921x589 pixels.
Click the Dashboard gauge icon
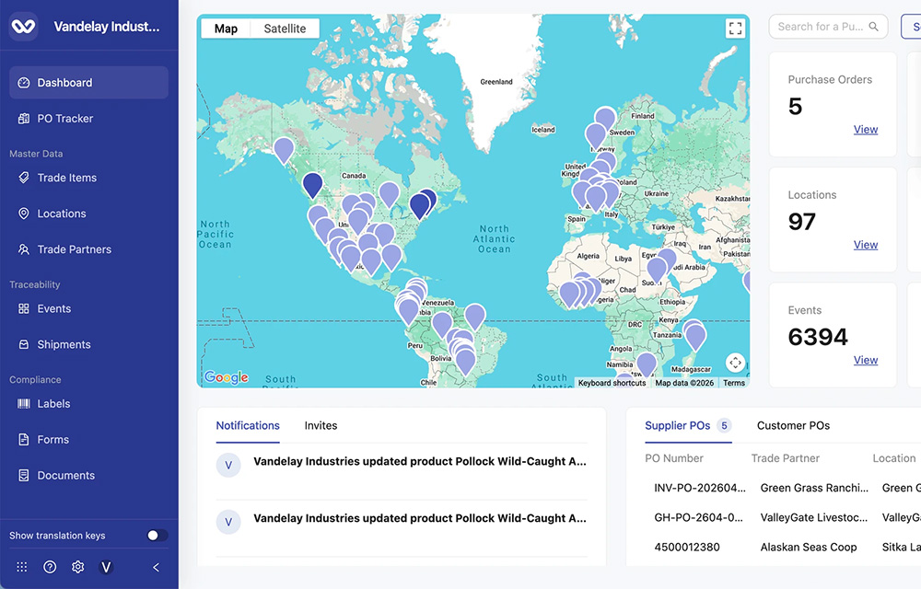click(24, 83)
